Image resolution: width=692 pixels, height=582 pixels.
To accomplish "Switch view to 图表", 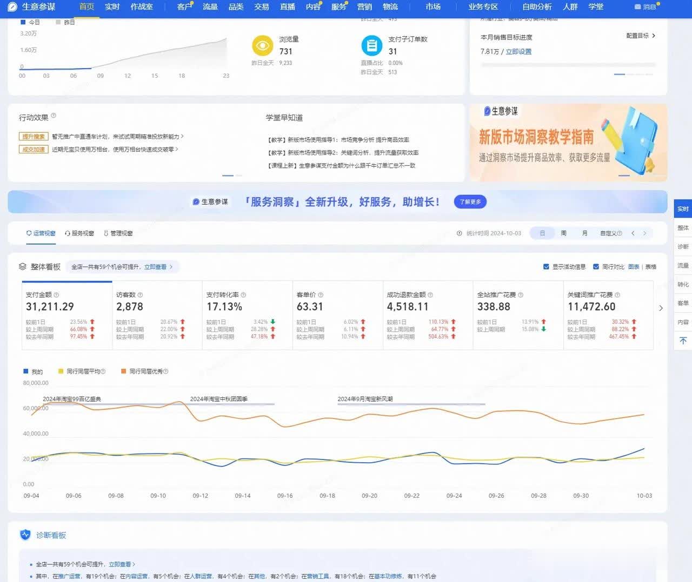I will click(634, 267).
